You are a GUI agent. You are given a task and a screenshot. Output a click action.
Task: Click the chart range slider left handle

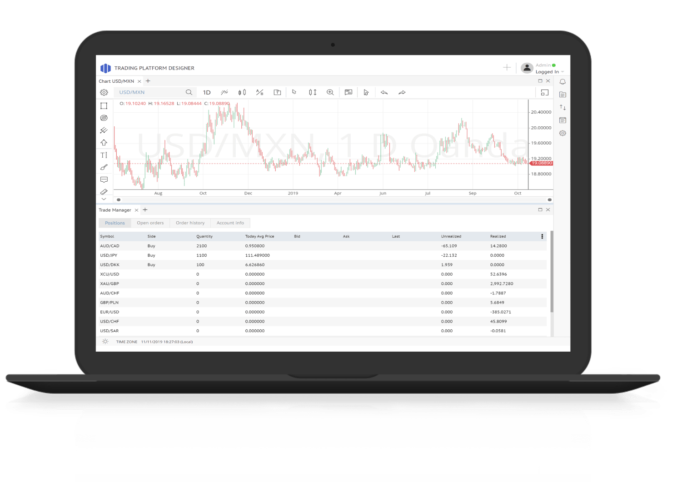(119, 200)
